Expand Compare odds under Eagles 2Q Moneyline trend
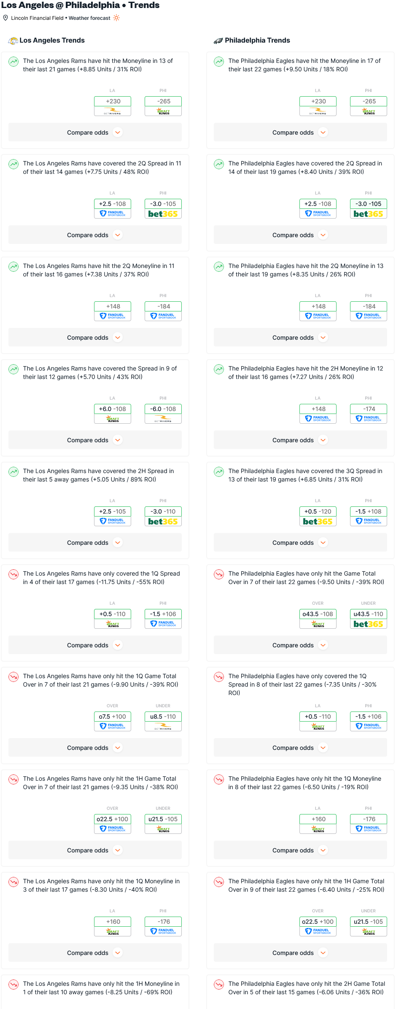 click(x=300, y=338)
